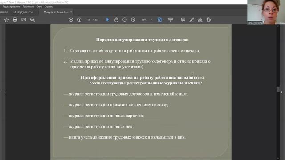Image resolution: width=285 pixels, height=160 pixels.
Task: Expand the left navigation pane arrow
Action: pos(4,92)
